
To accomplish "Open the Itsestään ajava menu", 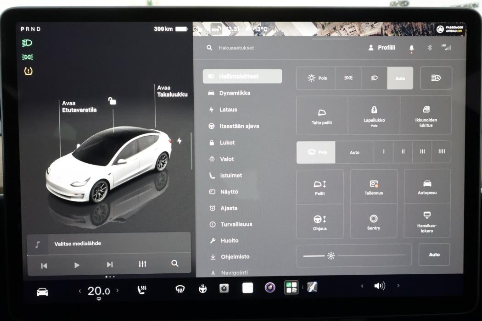I will tap(234, 126).
